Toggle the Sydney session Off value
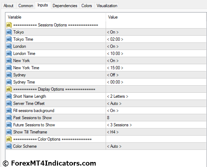 click(x=113, y=75)
